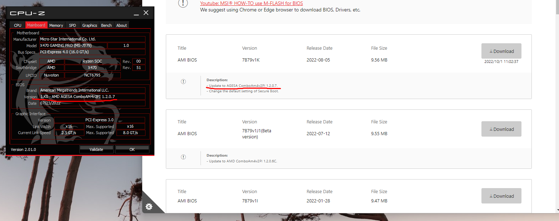Open the Memory tab in CPU-Z
Viewport: 559px width, 221px height.
click(56, 25)
